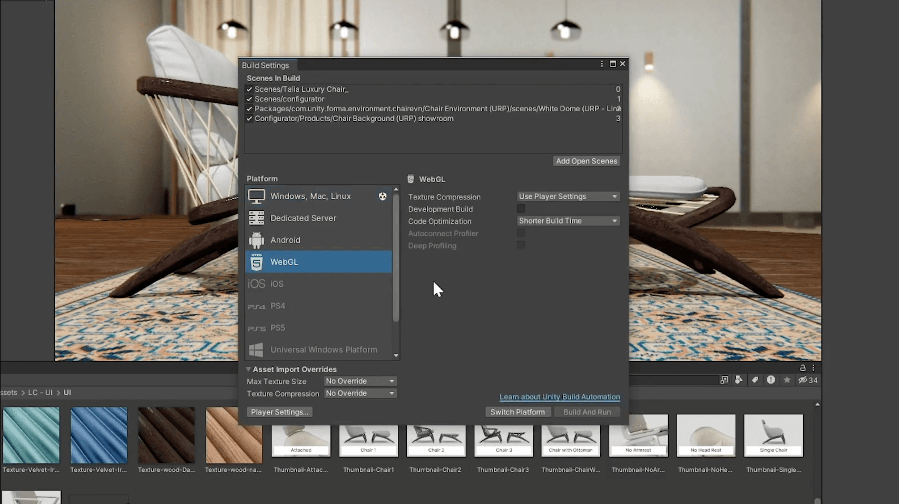Open the Texture Compression dropdown
Screen dimensions: 899x504
[x=568, y=196]
